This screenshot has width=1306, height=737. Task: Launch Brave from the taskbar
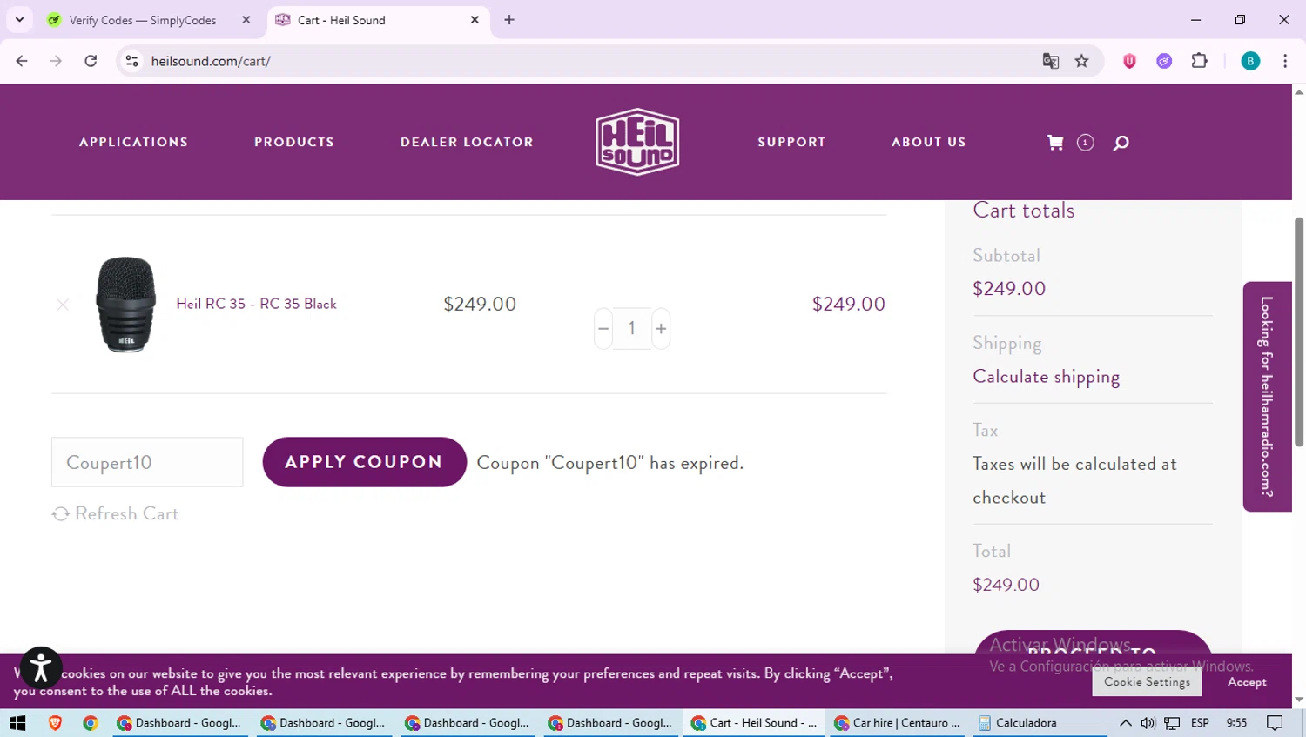[55, 723]
